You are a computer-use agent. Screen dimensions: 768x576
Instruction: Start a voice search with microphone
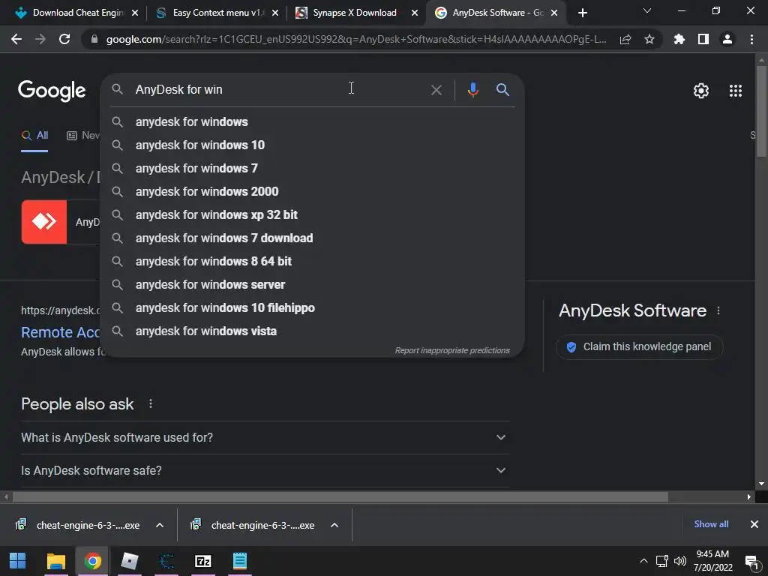[x=472, y=90]
